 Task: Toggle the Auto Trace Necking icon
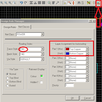[73, 3]
